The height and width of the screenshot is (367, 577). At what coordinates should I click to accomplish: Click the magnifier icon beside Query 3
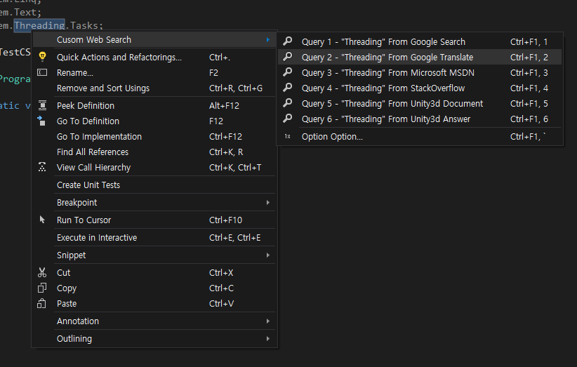click(x=288, y=72)
